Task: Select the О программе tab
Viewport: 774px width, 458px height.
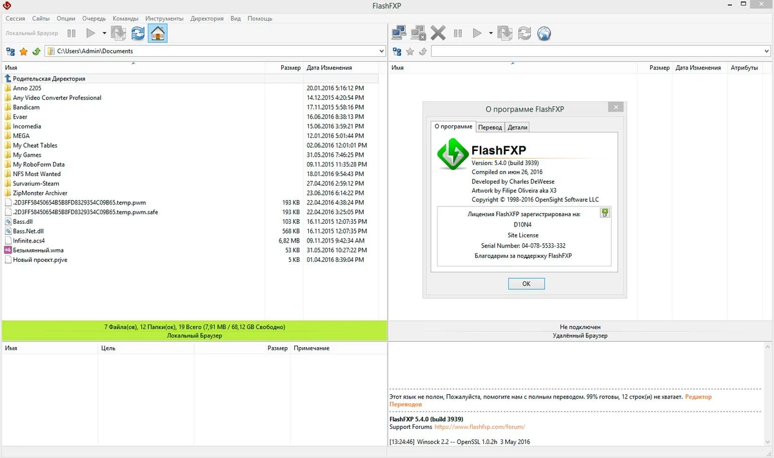Action: point(453,126)
